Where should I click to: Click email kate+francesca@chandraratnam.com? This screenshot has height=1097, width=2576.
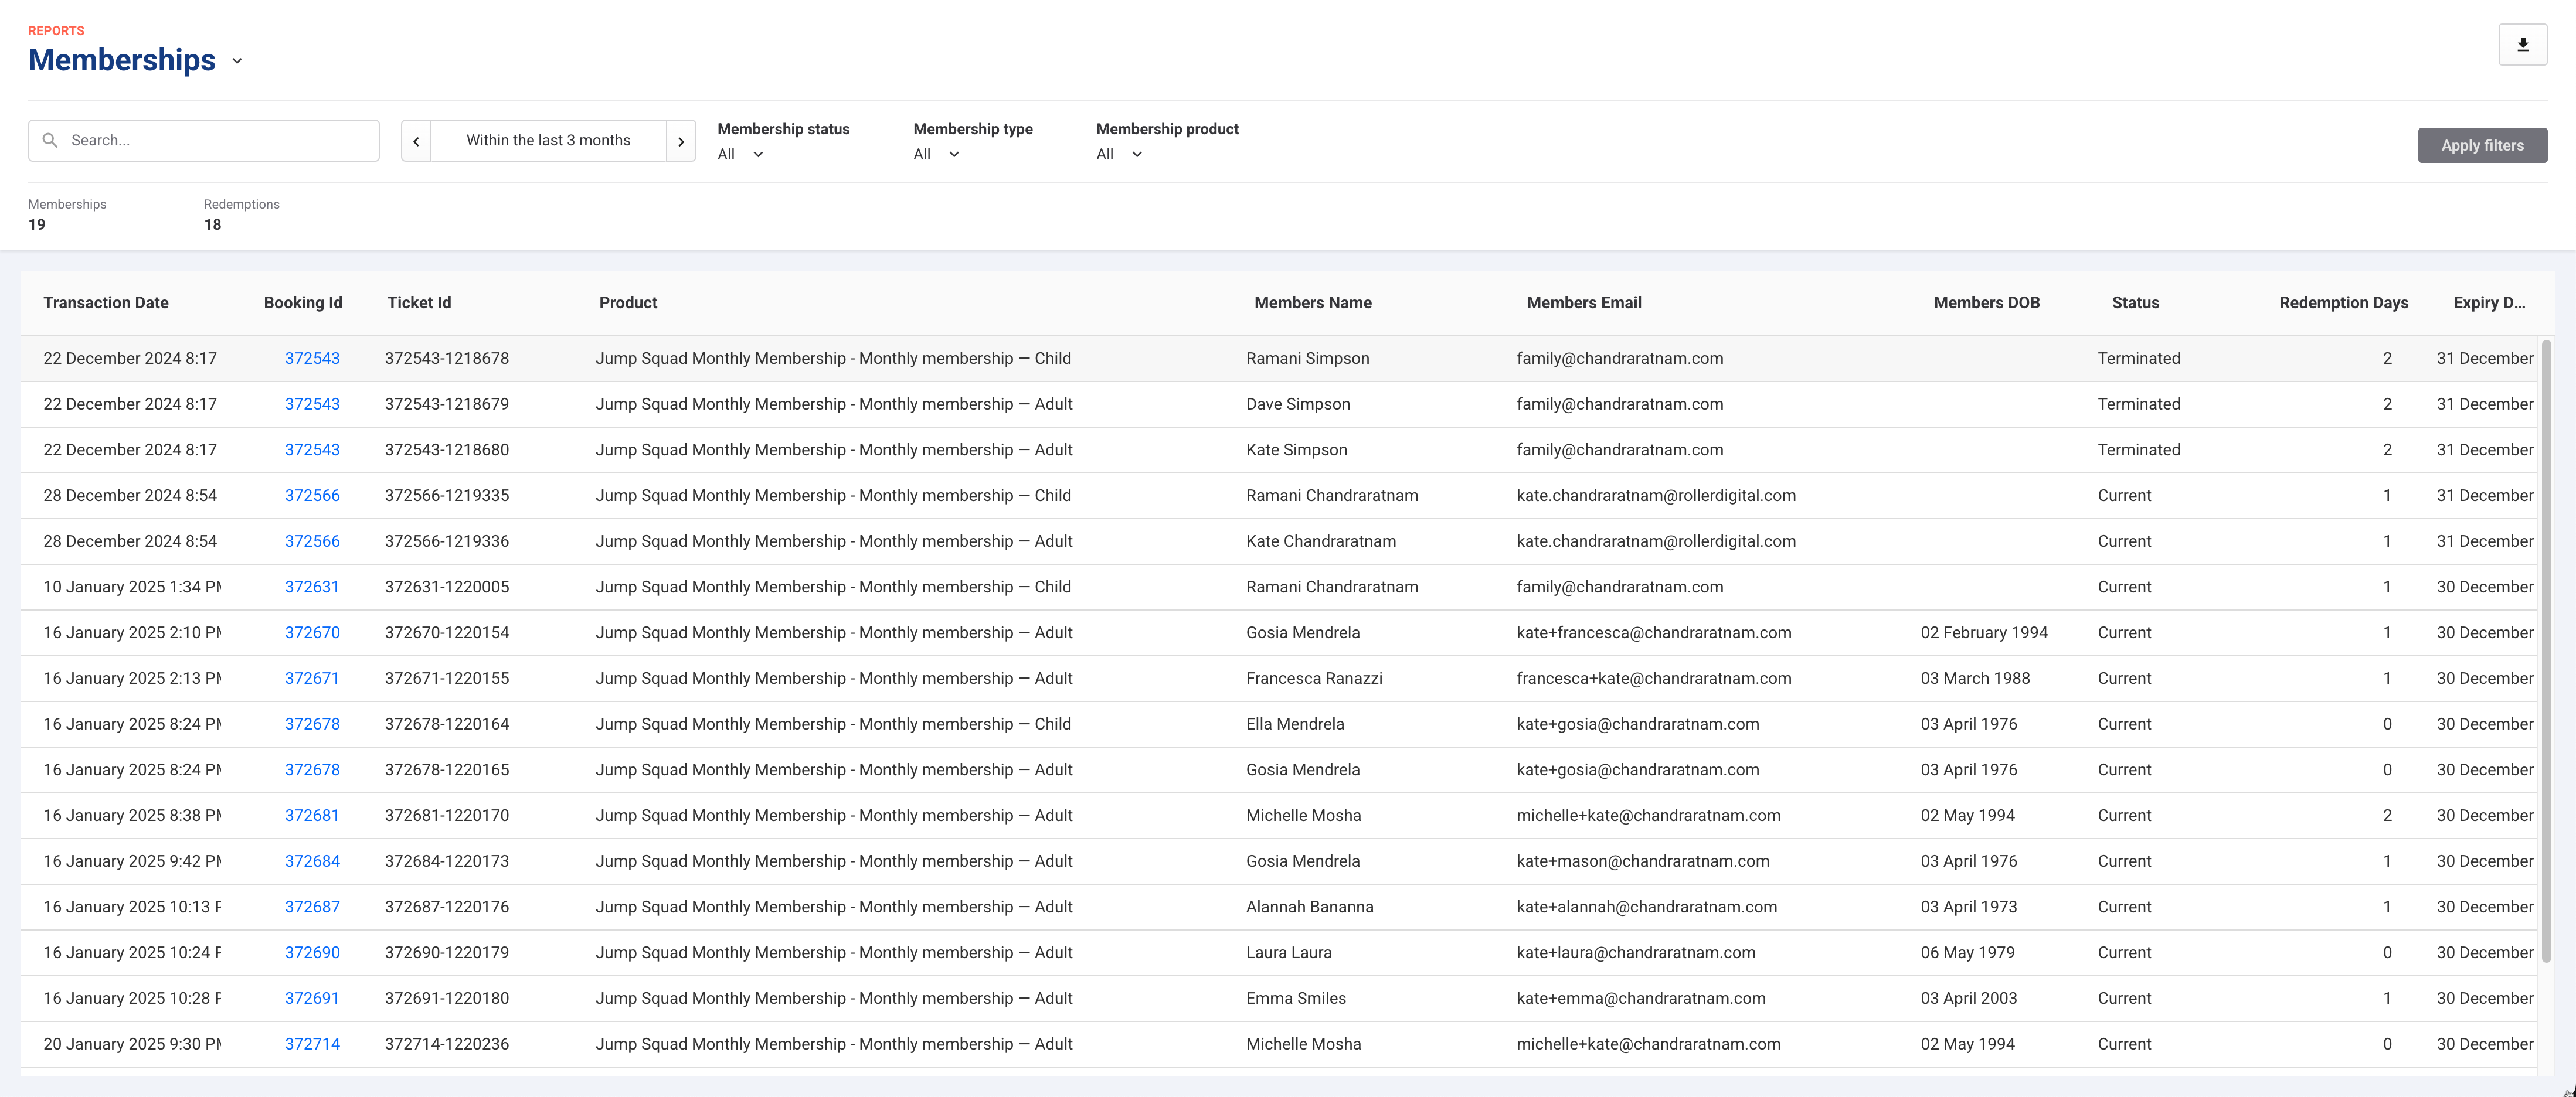point(1654,633)
